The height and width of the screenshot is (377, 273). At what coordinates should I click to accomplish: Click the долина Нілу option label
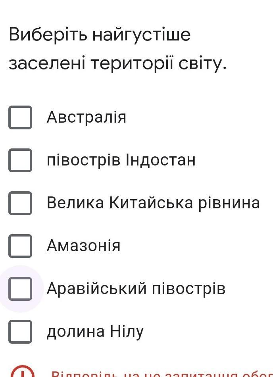click(x=95, y=331)
